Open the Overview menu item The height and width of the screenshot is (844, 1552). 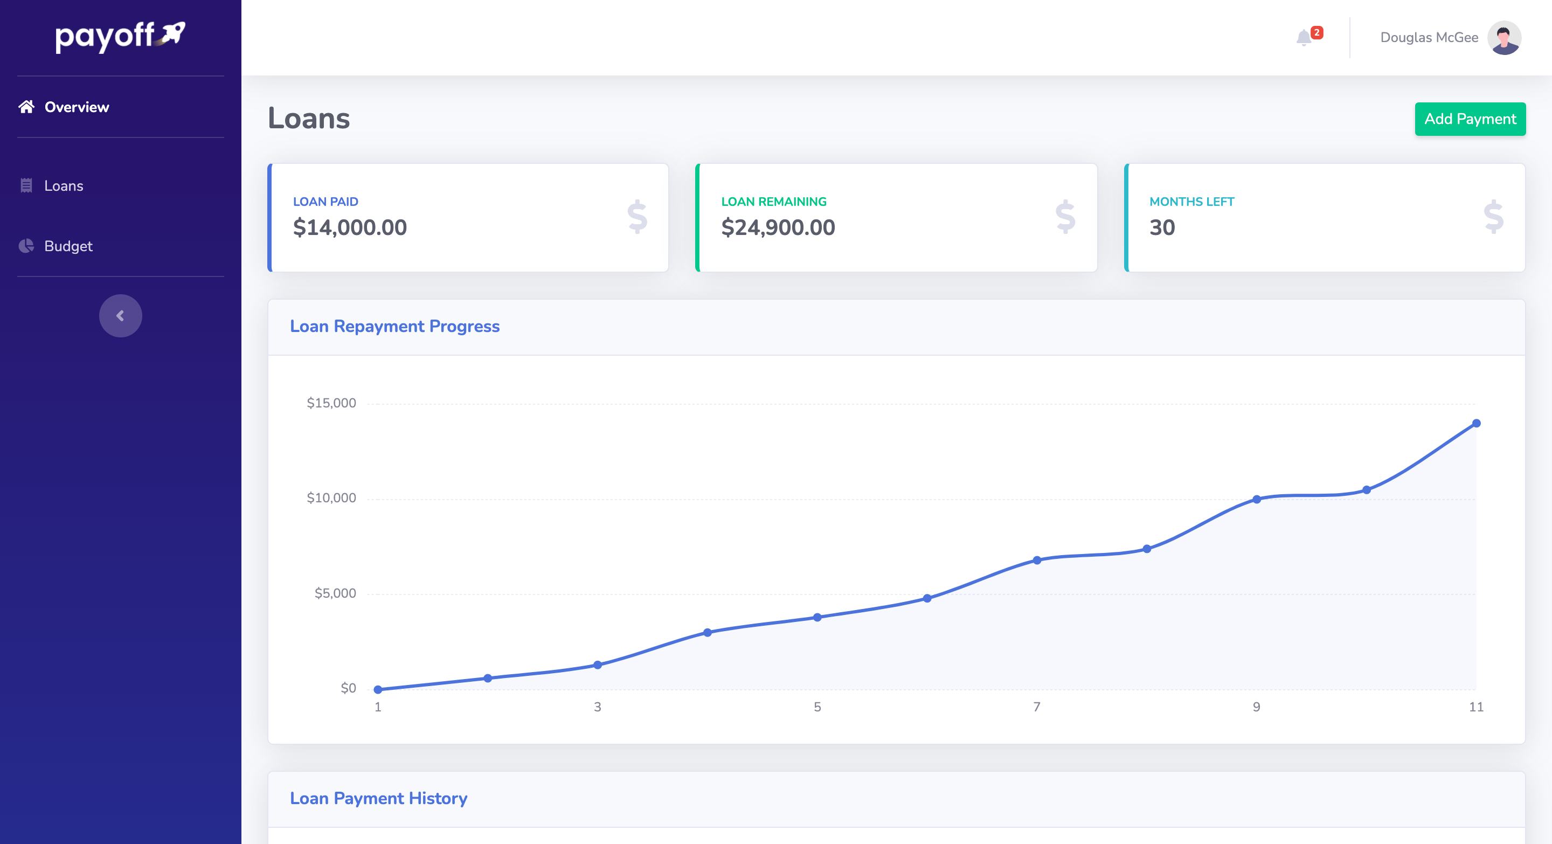(77, 107)
